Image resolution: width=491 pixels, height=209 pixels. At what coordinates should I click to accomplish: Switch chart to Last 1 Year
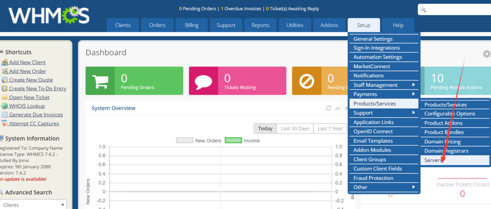(330, 128)
